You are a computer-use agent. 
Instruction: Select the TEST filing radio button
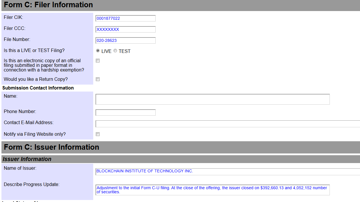115,51
